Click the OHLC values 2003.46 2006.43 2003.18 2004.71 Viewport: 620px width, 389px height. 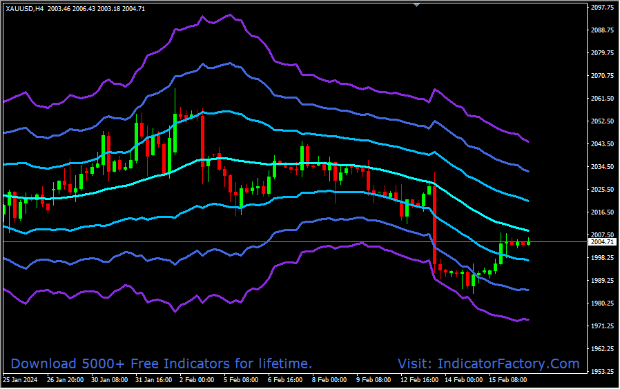tap(96, 9)
